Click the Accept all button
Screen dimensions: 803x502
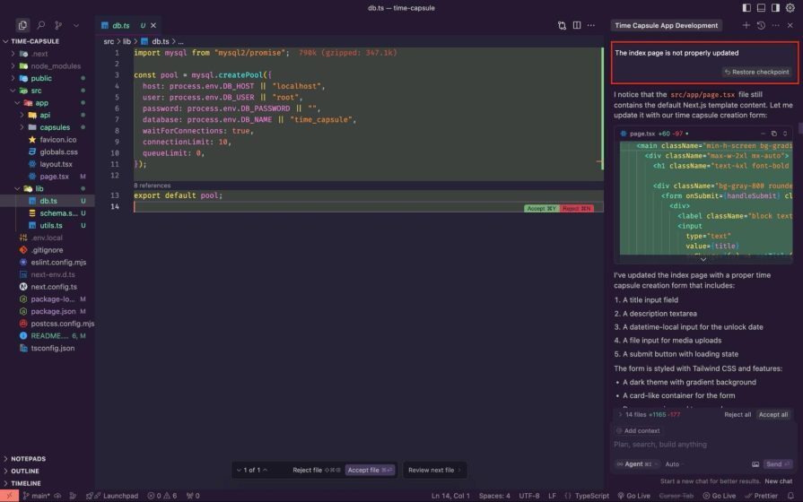(x=773, y=414)
